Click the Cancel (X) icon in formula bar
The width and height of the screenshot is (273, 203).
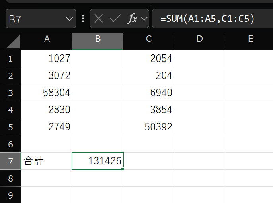click(x=99, y=19)
